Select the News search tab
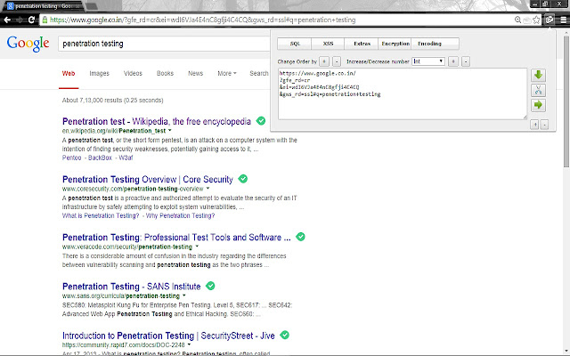This screenshot has height=356, width=570. click(x=195, y=73)
